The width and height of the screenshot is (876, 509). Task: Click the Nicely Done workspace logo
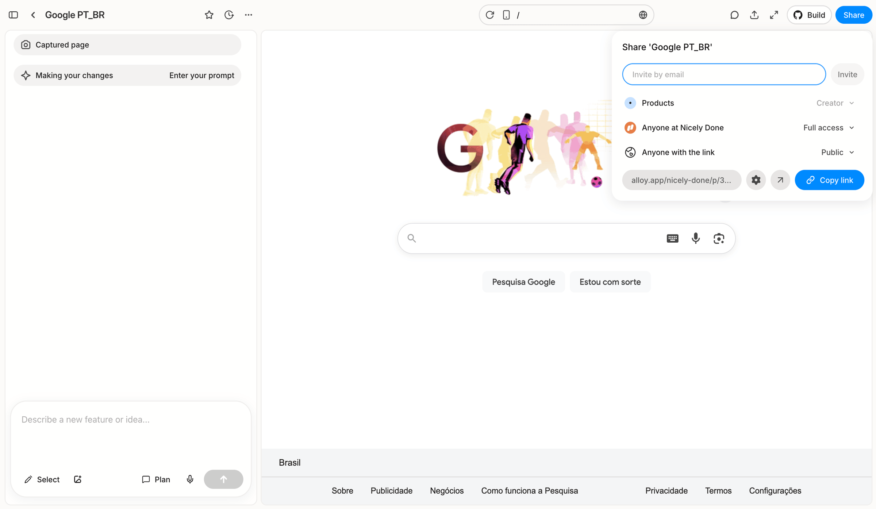[x=630, y=128]
